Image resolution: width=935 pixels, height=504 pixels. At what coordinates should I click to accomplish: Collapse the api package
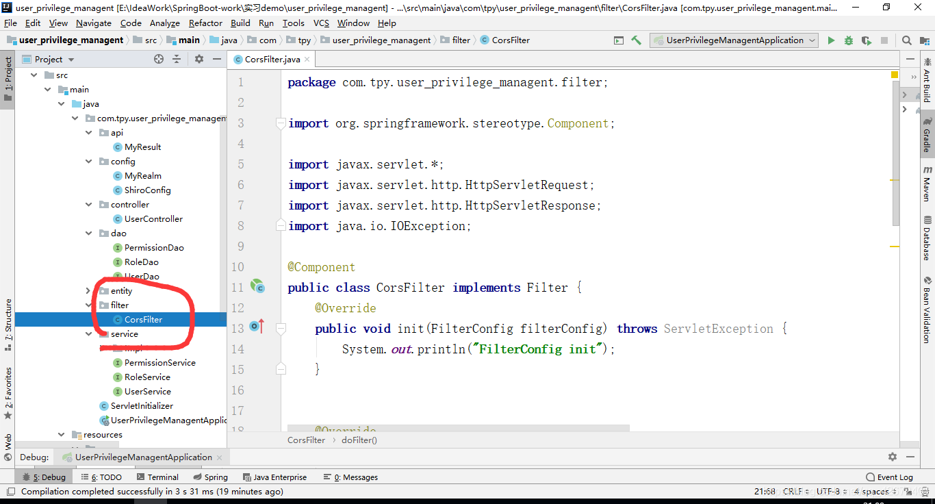(x=89, y=132)
